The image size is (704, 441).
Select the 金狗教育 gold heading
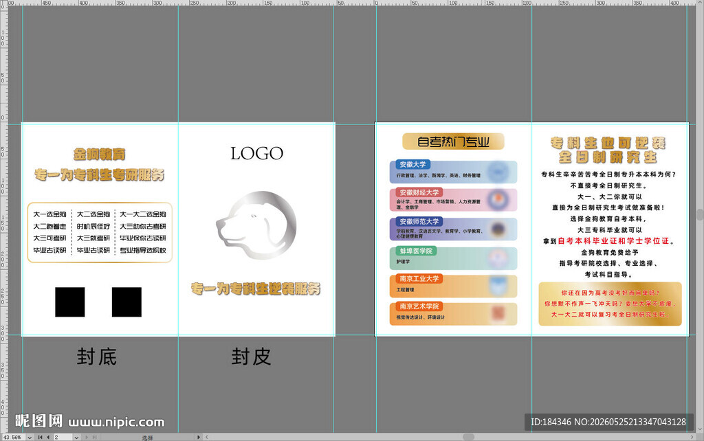click(x=100, y=155)
